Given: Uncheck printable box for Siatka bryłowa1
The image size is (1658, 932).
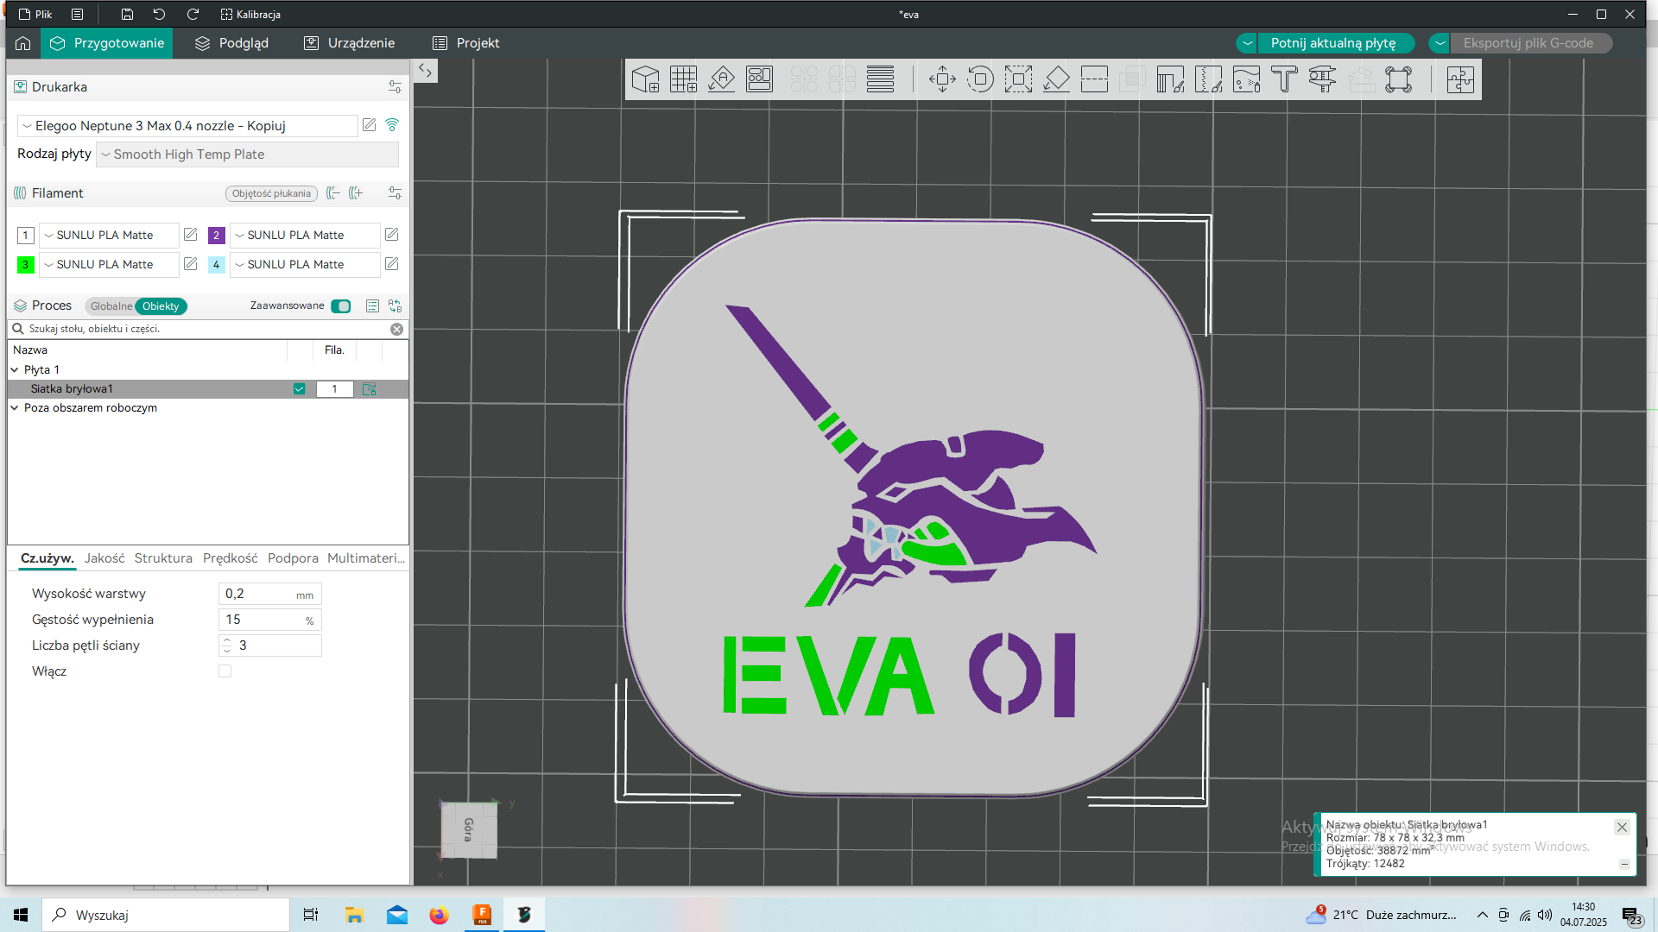Looking at the screenshot, I should pyautogui.click(x=299, y=389).
